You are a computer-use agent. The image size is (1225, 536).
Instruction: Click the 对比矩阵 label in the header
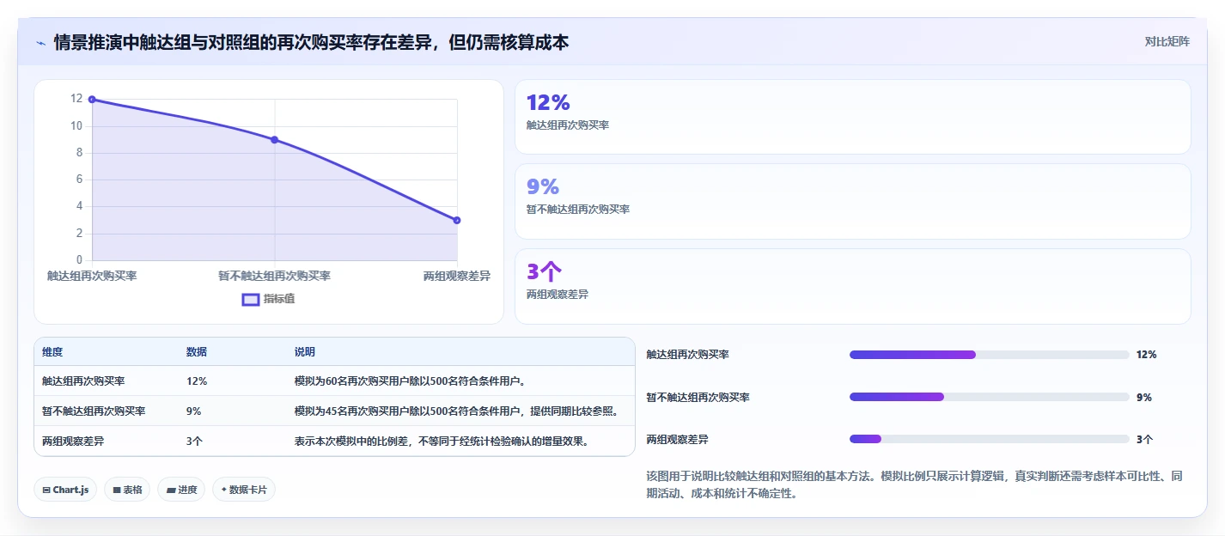[1167, 41]
